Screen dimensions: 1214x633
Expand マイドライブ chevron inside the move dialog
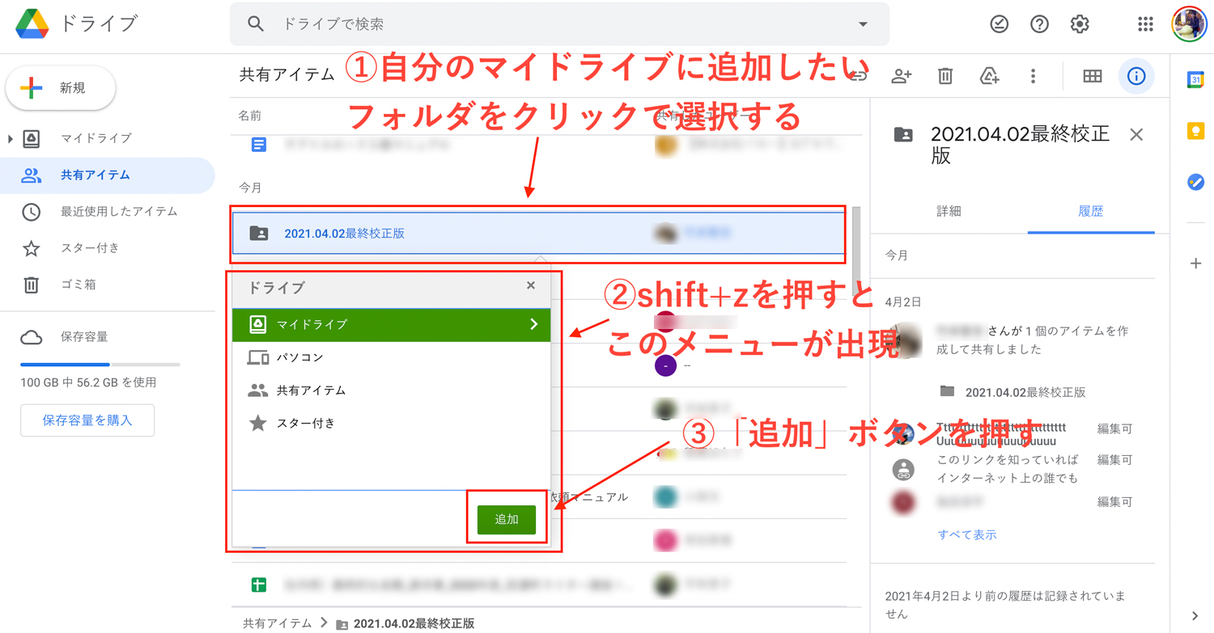click(533, 323)
